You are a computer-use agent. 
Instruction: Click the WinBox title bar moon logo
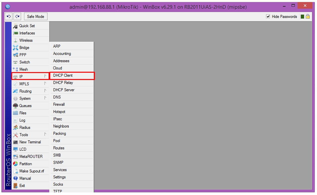pyautogui.click(x=7, y=7)
